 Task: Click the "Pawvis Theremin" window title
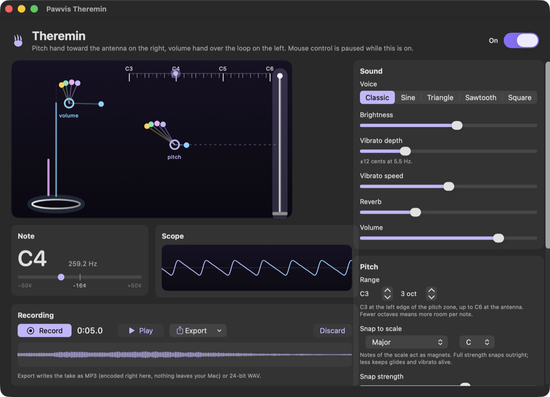click(x=76, y=9)
